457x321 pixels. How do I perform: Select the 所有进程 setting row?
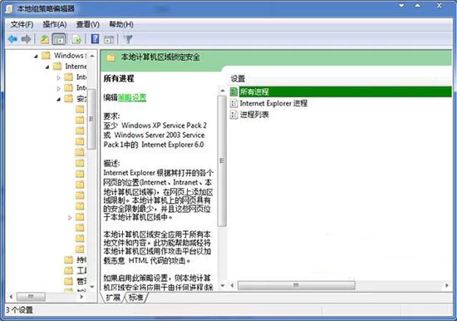point(341,92)
